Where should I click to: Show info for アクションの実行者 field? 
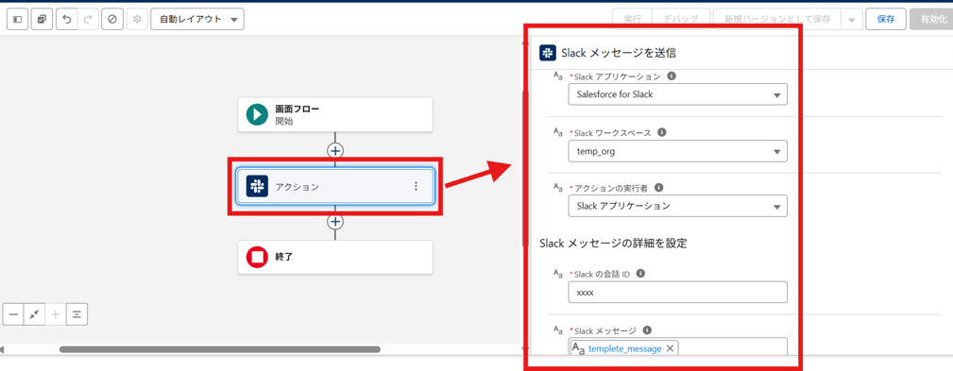tap(659, 188)
